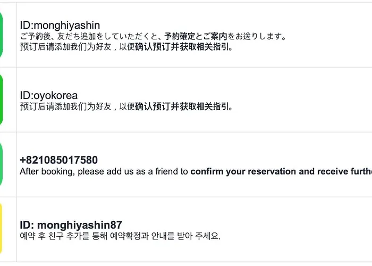Click the green icon next to +821085017580
This screenshot has width=372, height=266.
click(x=1, y=164)
